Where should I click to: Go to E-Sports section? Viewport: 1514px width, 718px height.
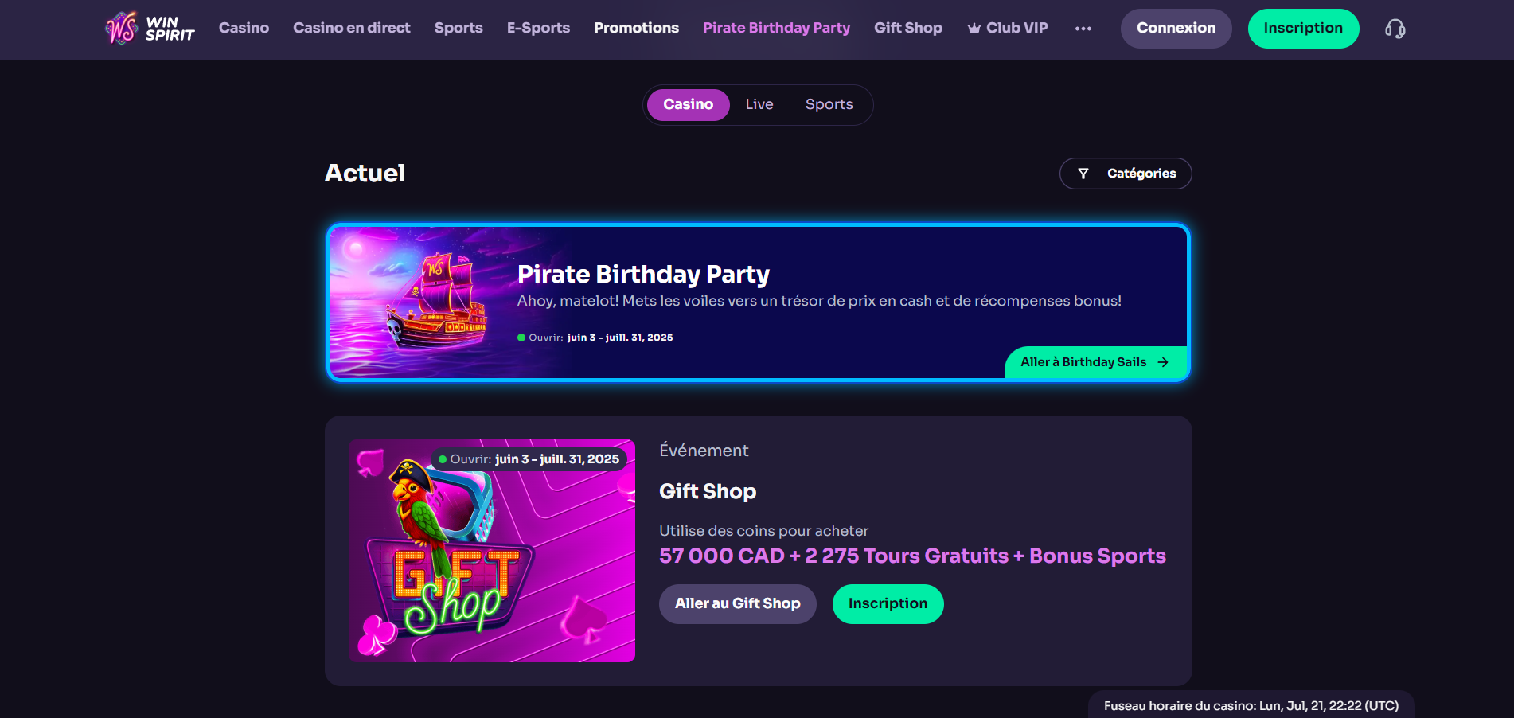click(x=538, y=28)
